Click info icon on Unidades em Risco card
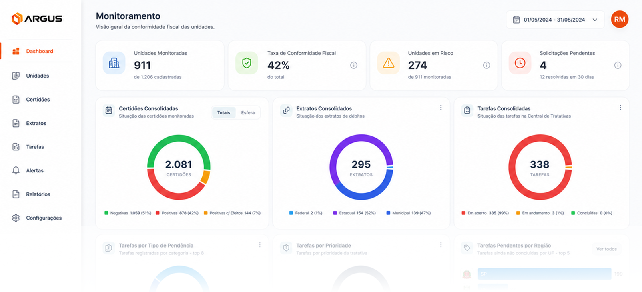 click(486, 65)
